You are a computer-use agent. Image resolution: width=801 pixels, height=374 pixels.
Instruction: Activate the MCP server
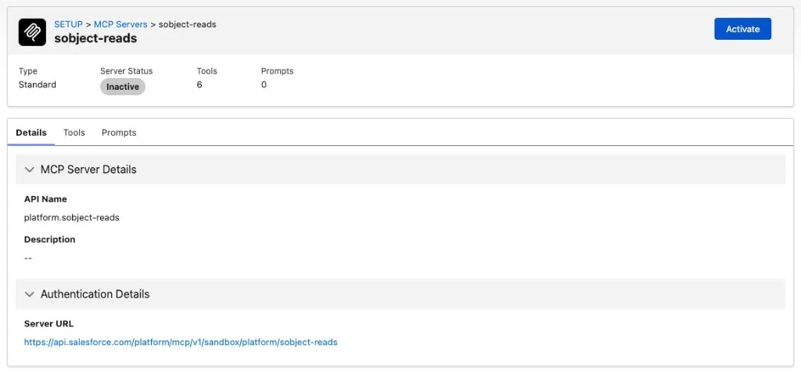(x=742, y=29)
